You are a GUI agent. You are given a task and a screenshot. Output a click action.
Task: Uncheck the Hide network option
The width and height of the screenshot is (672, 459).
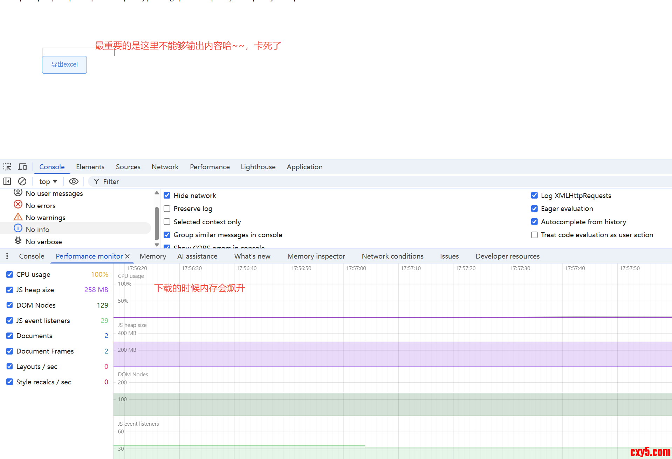point(167,196)
